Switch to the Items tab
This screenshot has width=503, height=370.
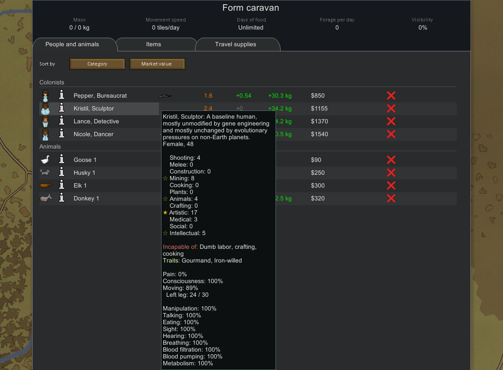point(153,45)
